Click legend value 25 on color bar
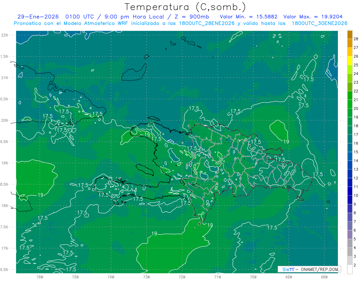Viewport: 364px width, 281px height. pos(356,65)
